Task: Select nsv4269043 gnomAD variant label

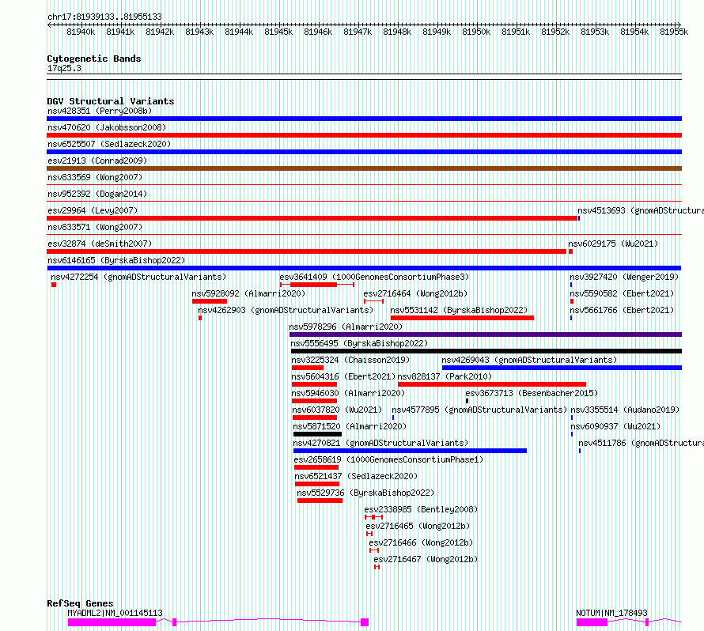Action: 529,360
